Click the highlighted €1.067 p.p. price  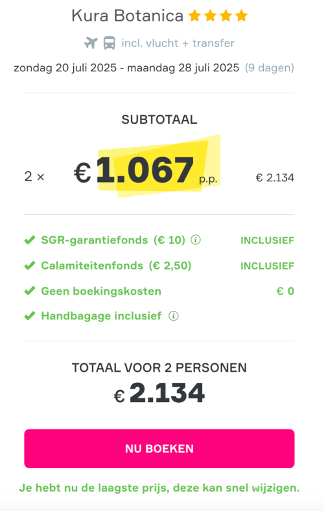pos(146,170)
